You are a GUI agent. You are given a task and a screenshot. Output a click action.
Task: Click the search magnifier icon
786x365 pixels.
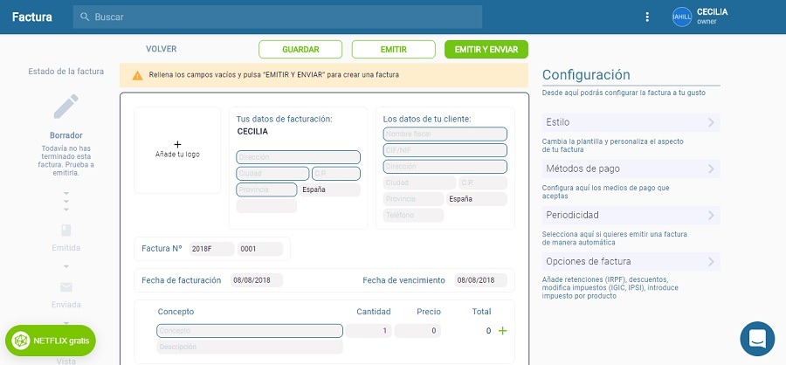(x=84, y=17)
